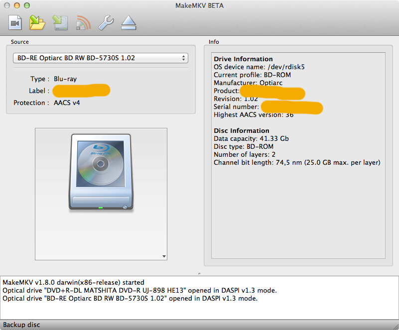Click the 'Protection' label

pyautogui.click(x=31, y=103)
